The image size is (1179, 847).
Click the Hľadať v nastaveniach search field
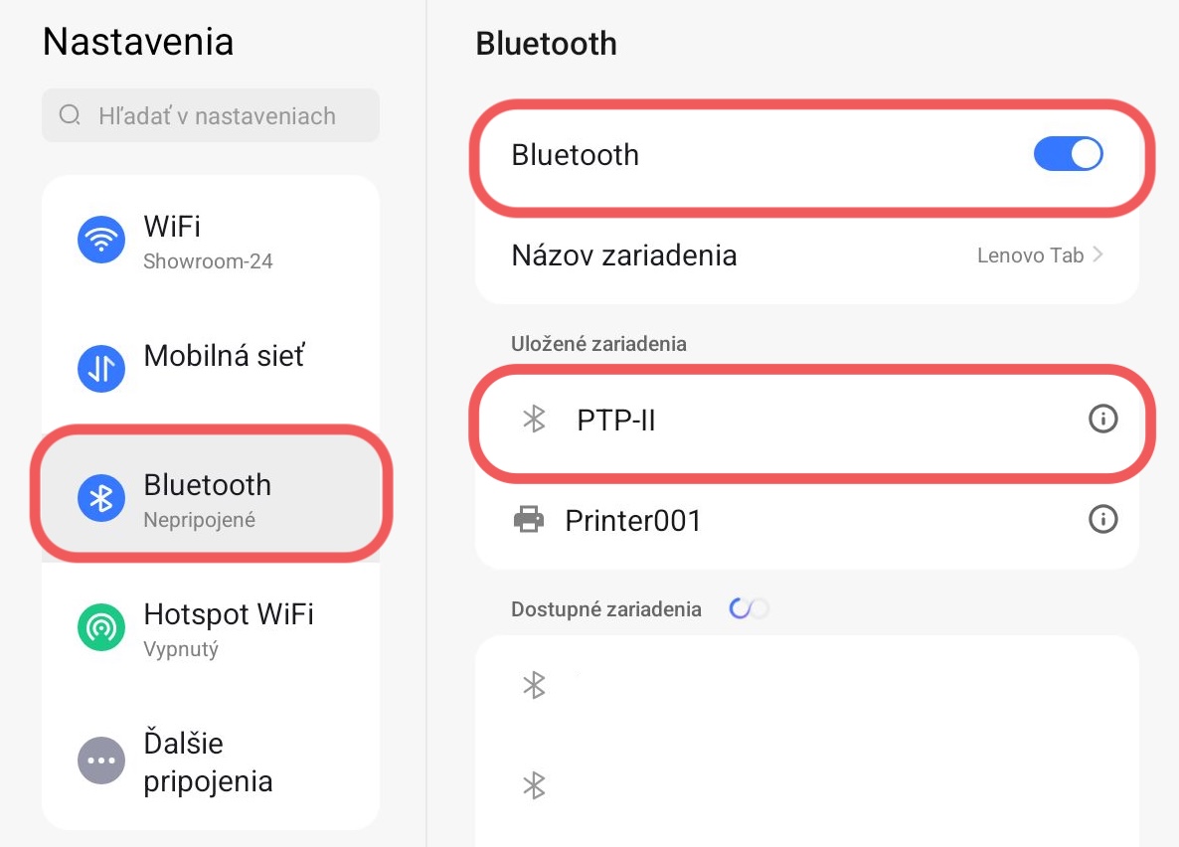tap(217, 115)
